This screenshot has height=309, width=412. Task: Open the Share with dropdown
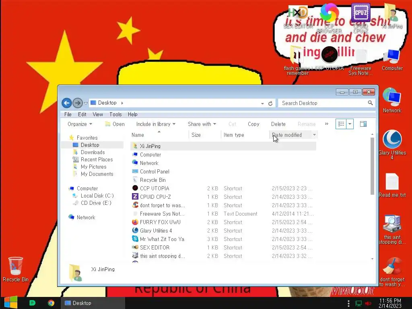(202, 124)
